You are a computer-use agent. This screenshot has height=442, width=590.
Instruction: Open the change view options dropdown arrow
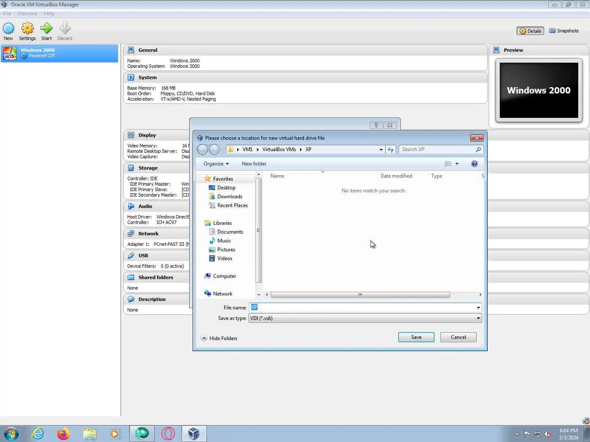[457, 164]
